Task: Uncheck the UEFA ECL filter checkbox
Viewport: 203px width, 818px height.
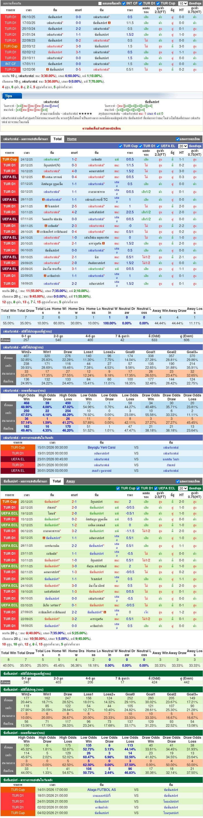Action: 155,488
